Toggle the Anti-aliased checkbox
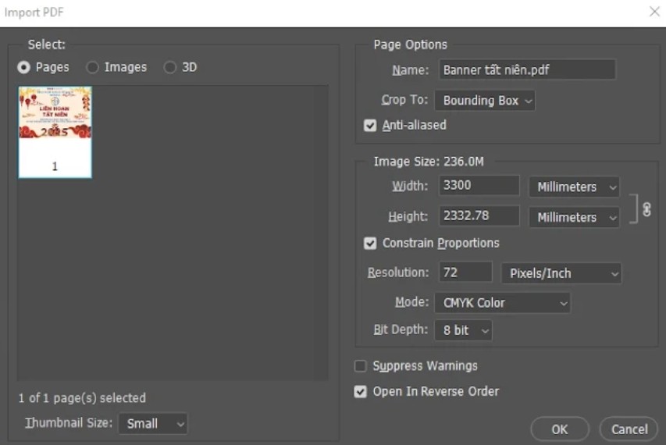666x445 pixels. point(370,125)
